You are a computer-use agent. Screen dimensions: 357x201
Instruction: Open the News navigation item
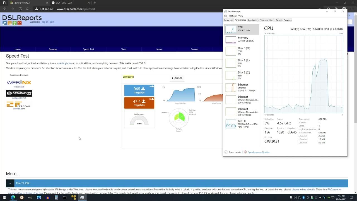point(159,49)
